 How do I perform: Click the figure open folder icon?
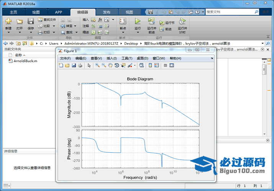(x=67, y=65)
